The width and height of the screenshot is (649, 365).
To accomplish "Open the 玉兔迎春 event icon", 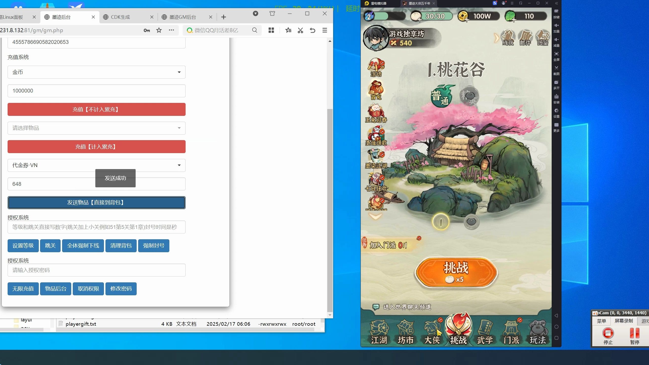I will click(x=376, y=113).
